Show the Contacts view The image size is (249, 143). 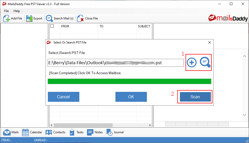click(x=55, y=132)
